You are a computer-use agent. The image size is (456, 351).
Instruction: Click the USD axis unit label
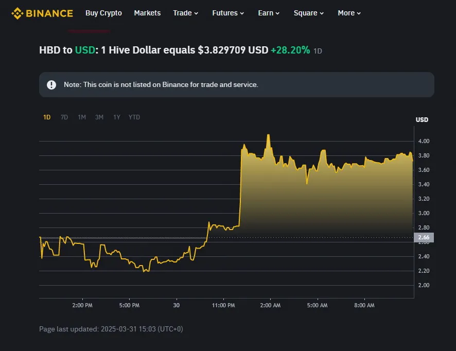point(422,120)
